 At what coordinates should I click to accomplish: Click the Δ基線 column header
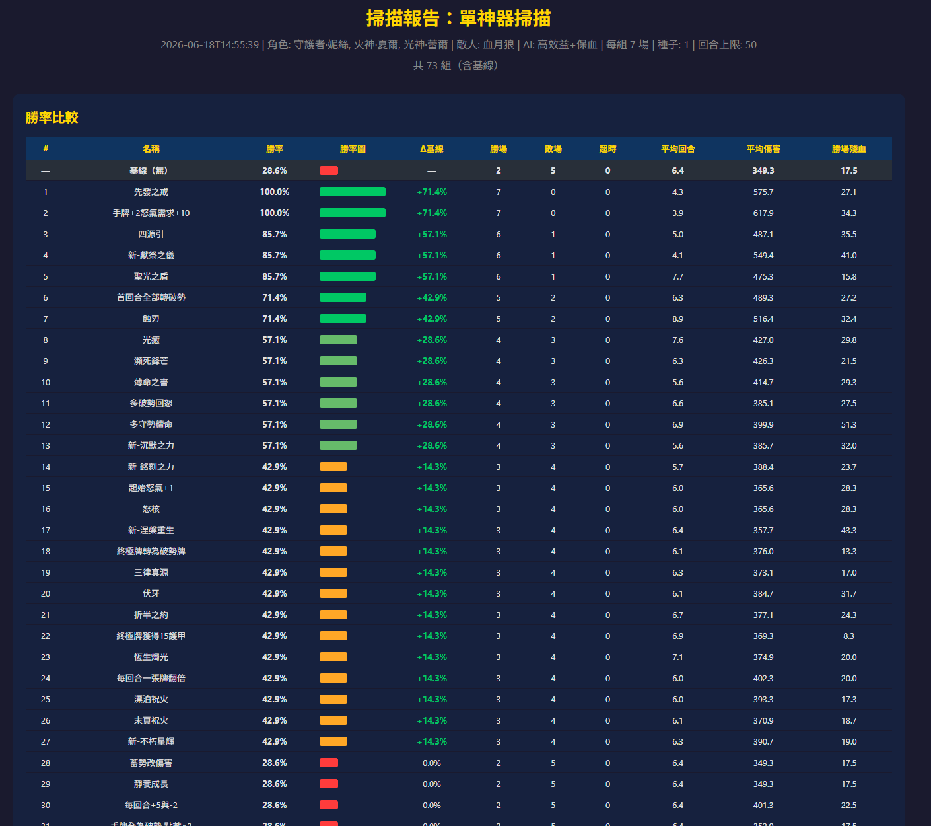pyautogui.click(x=432, y=149)
